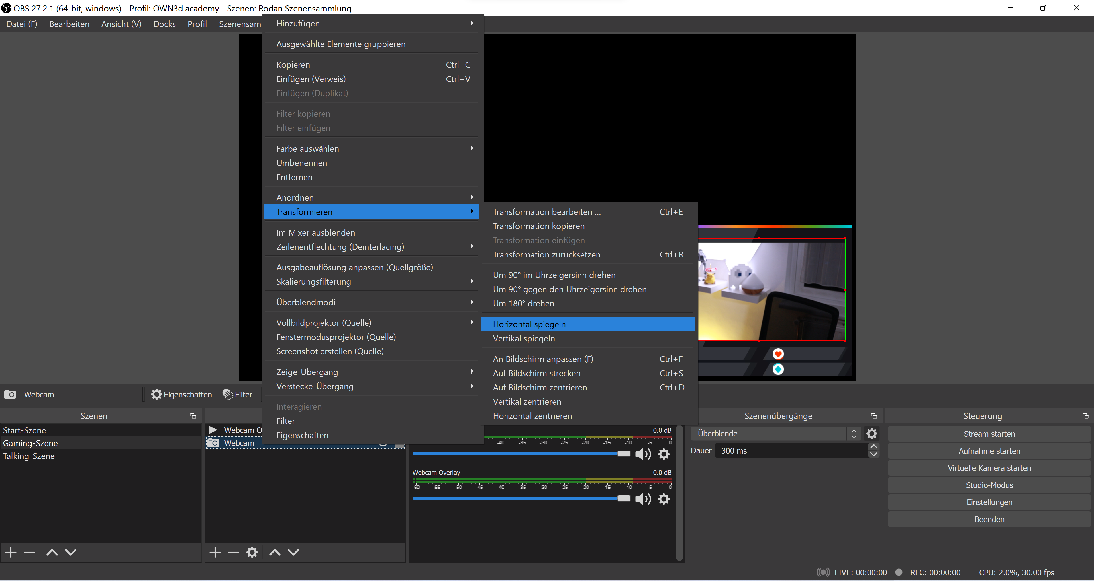Adjust Webcam Overlay volume slider handle
This screenshot has height=581, width=1094.
pos(623,498)
